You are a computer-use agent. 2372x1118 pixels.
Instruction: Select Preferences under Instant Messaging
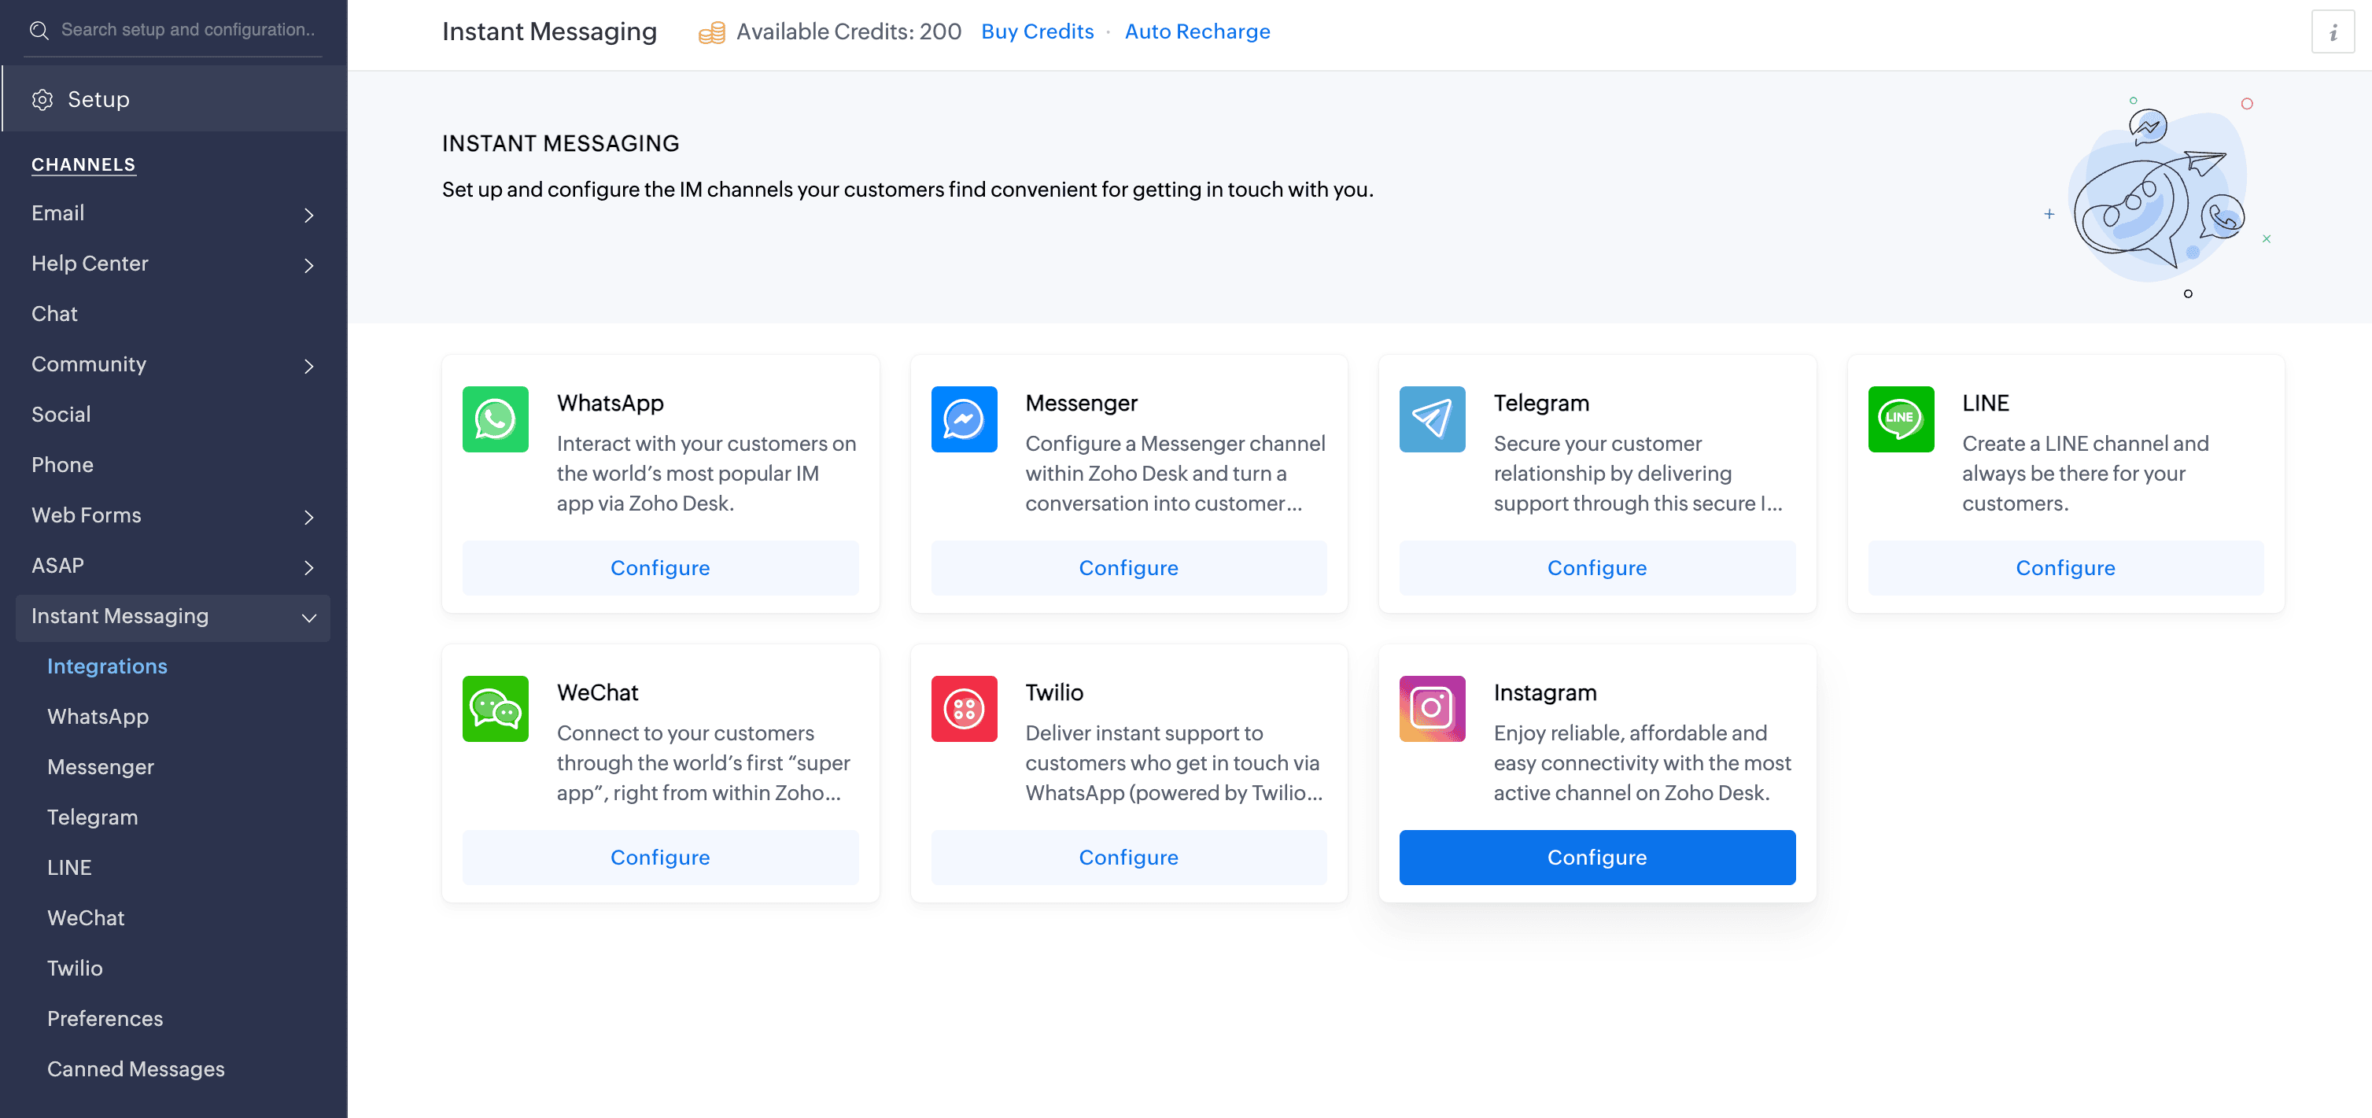(x=105, y=1017)
